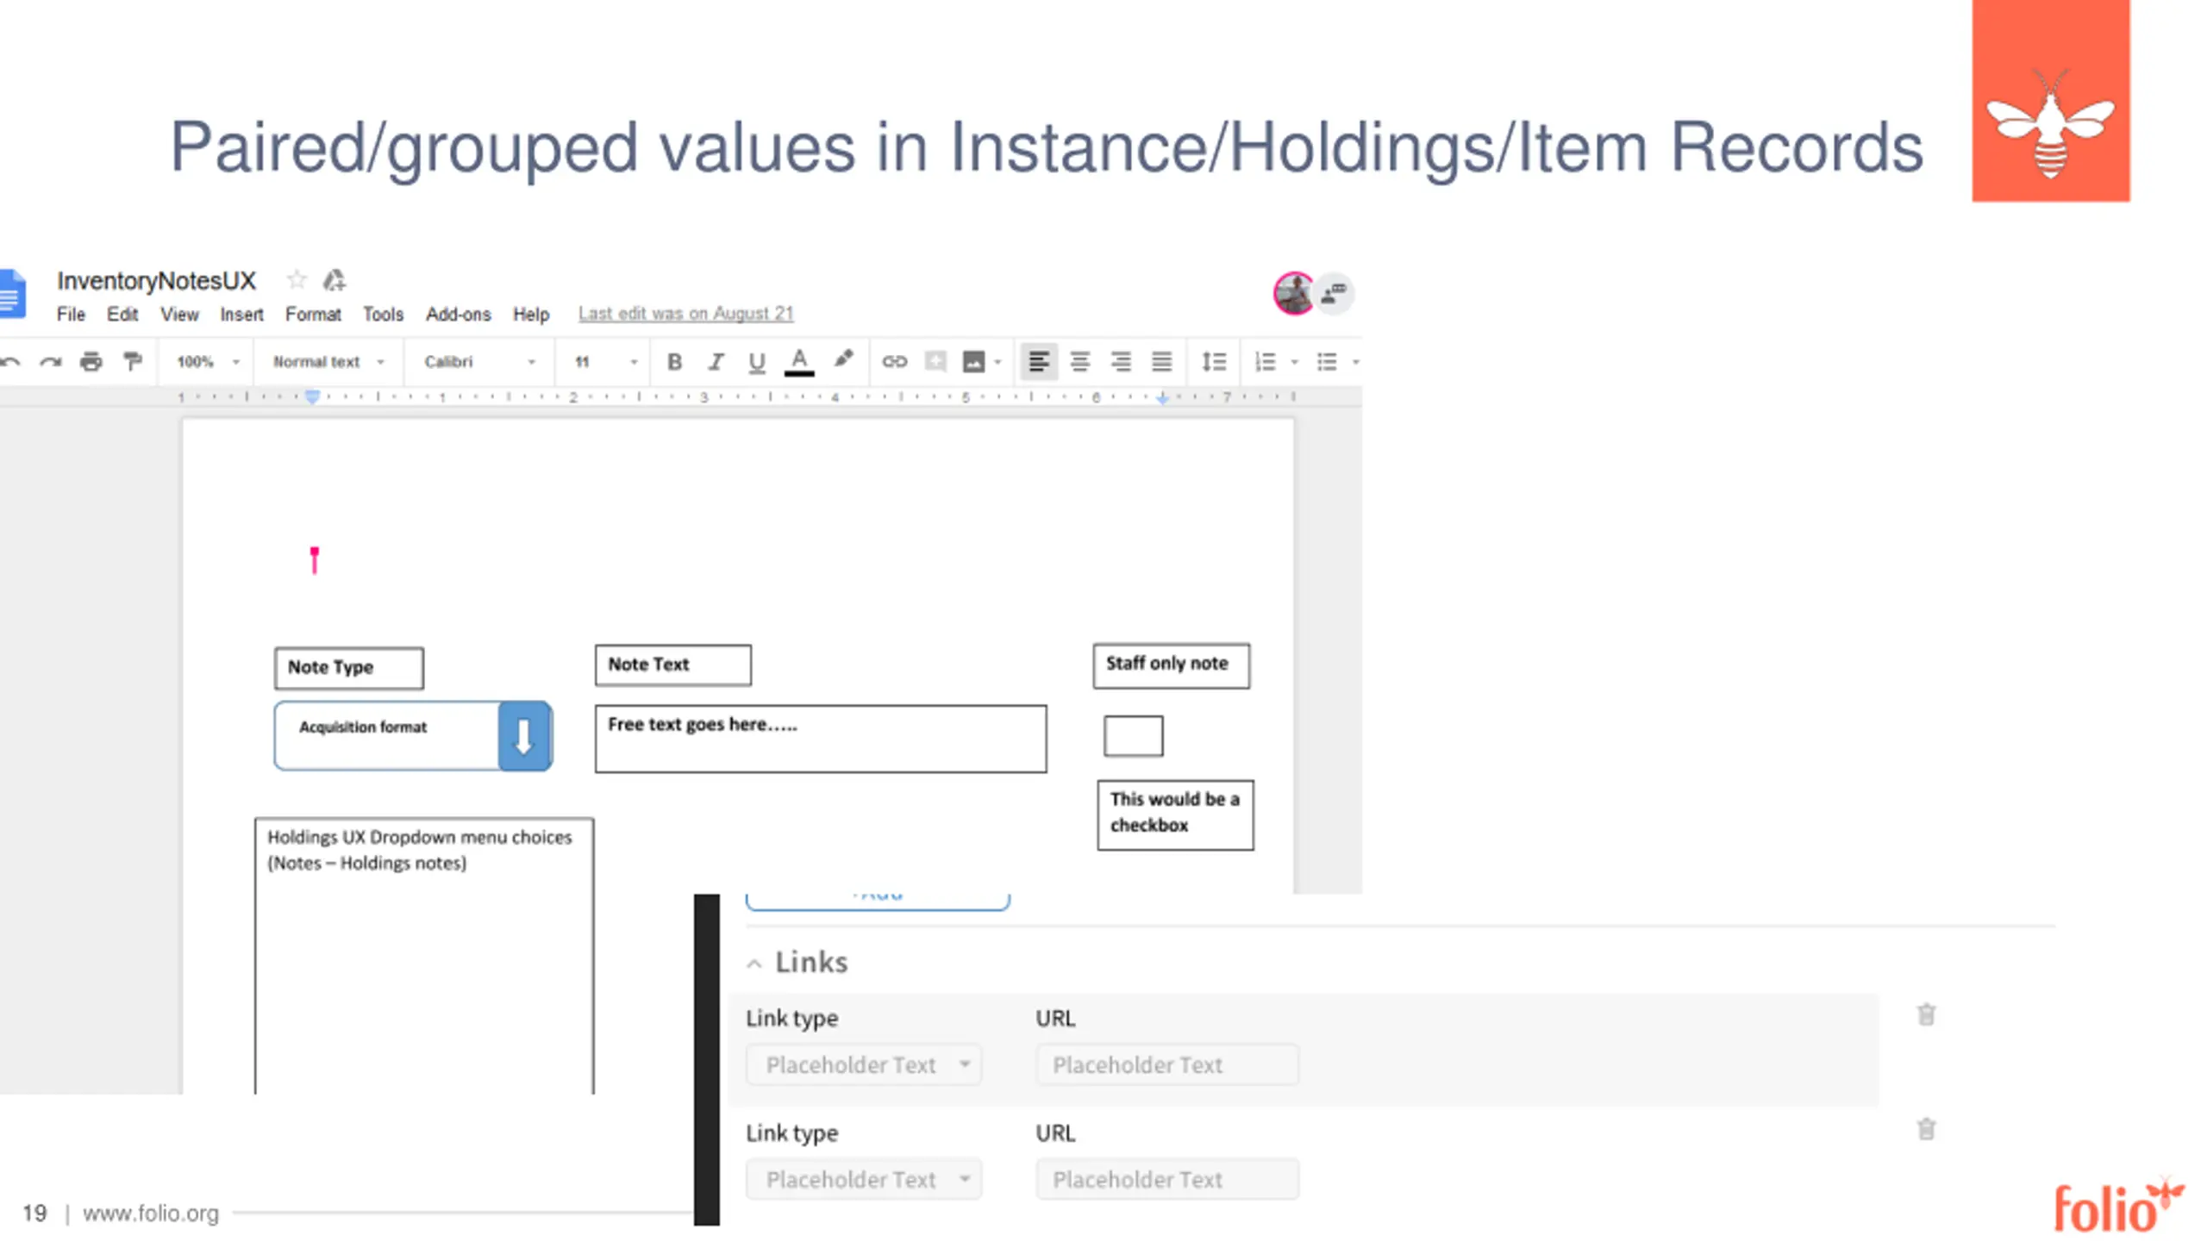Collapse the Links section

[754, 963]
